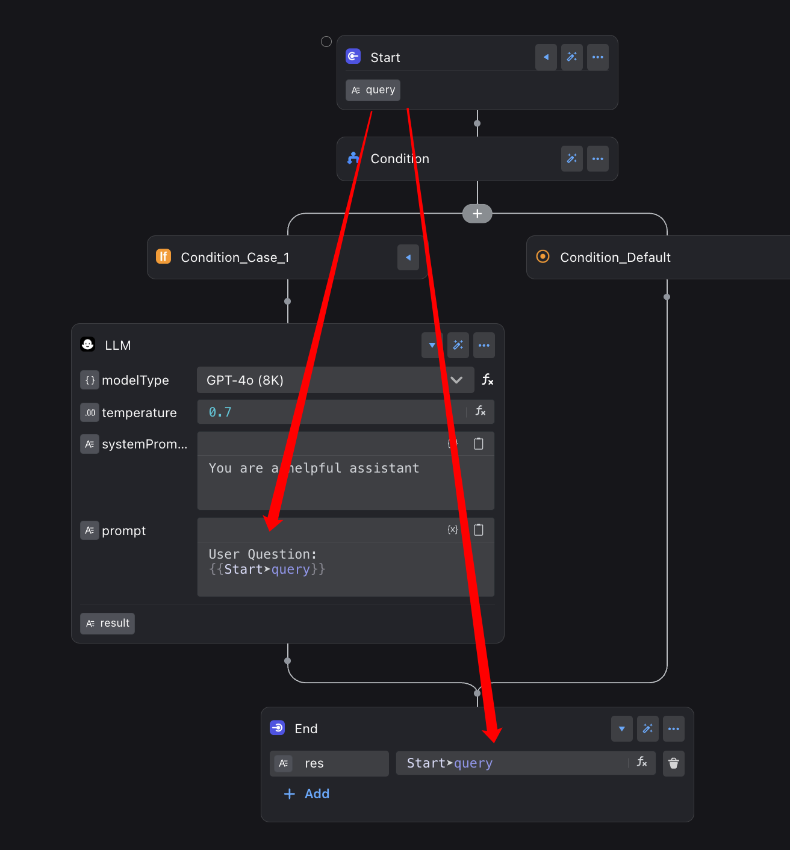Open the Condition node more options menu
Viewport: 790px width, 850px height.
click(597, 159)
